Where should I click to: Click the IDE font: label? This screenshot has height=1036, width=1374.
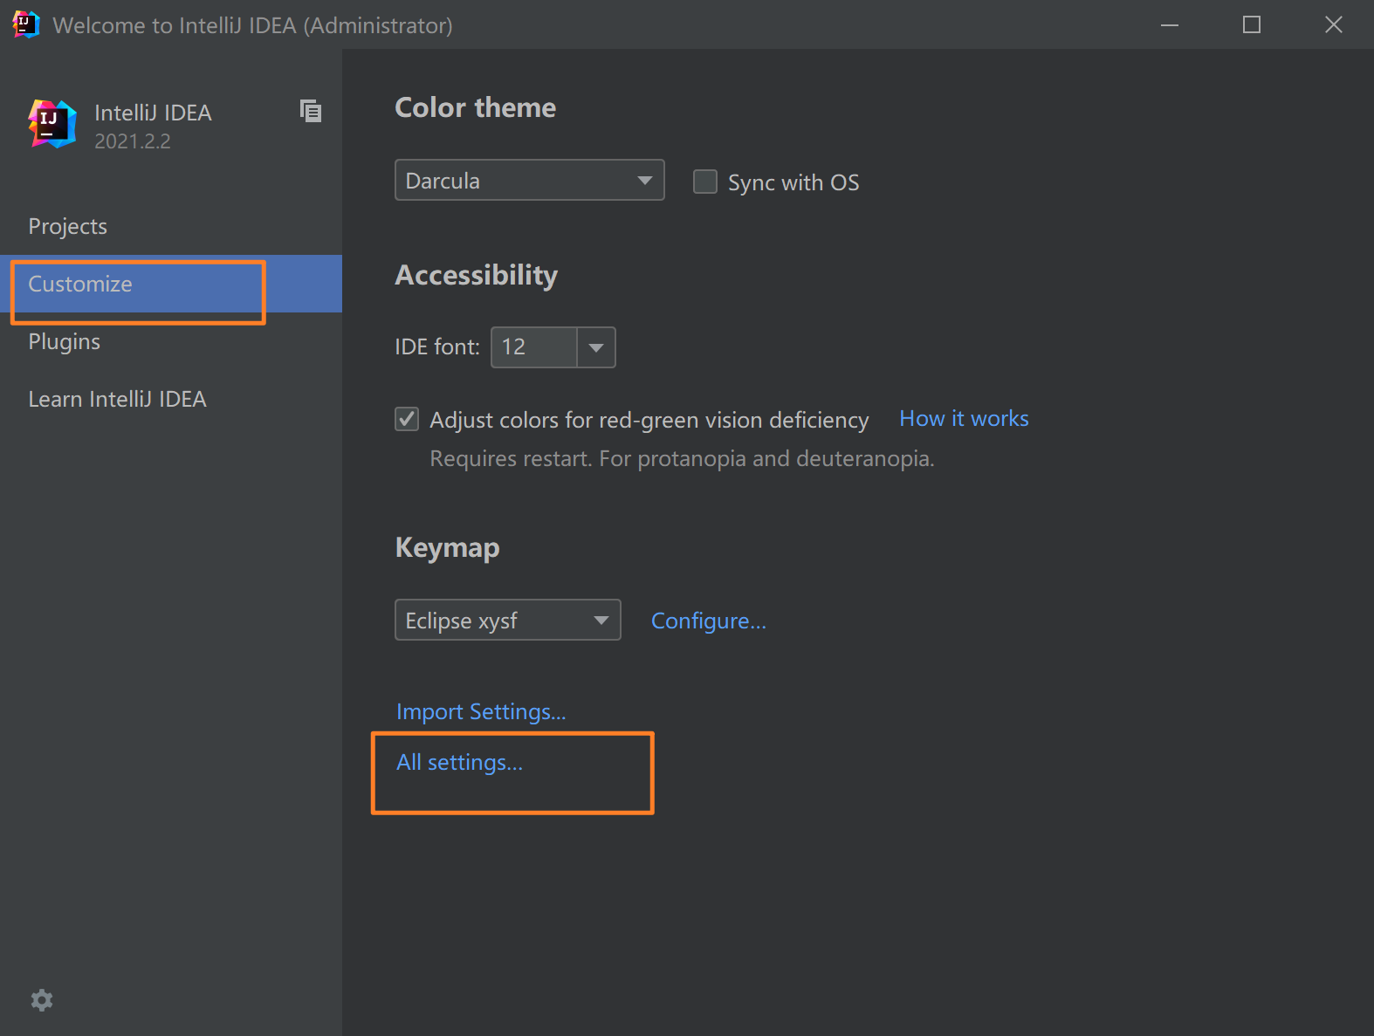tap(437, 347)
